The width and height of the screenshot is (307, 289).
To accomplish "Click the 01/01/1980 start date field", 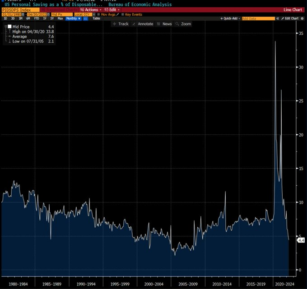I will click(12, 14).
